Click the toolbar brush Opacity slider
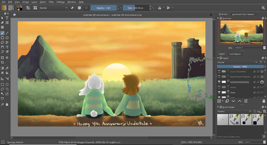Screen dimensions: 267x145 point(103,8)
